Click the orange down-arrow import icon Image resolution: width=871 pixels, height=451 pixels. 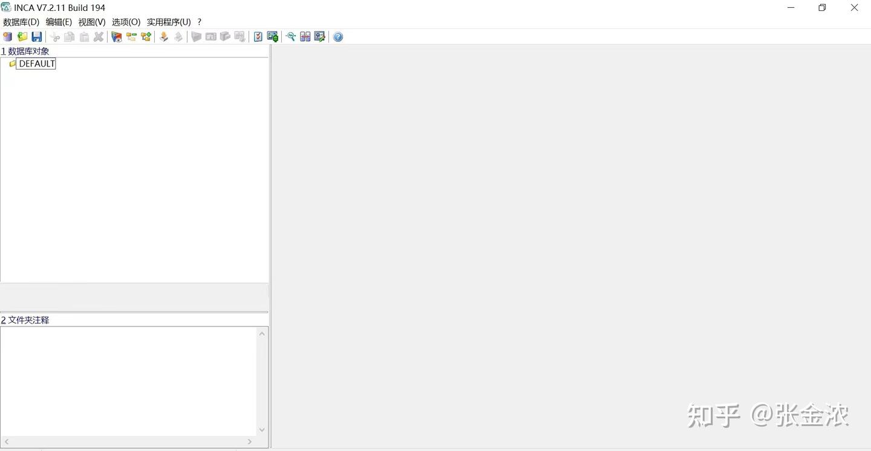pyautogui.click(x=164, y=37)
